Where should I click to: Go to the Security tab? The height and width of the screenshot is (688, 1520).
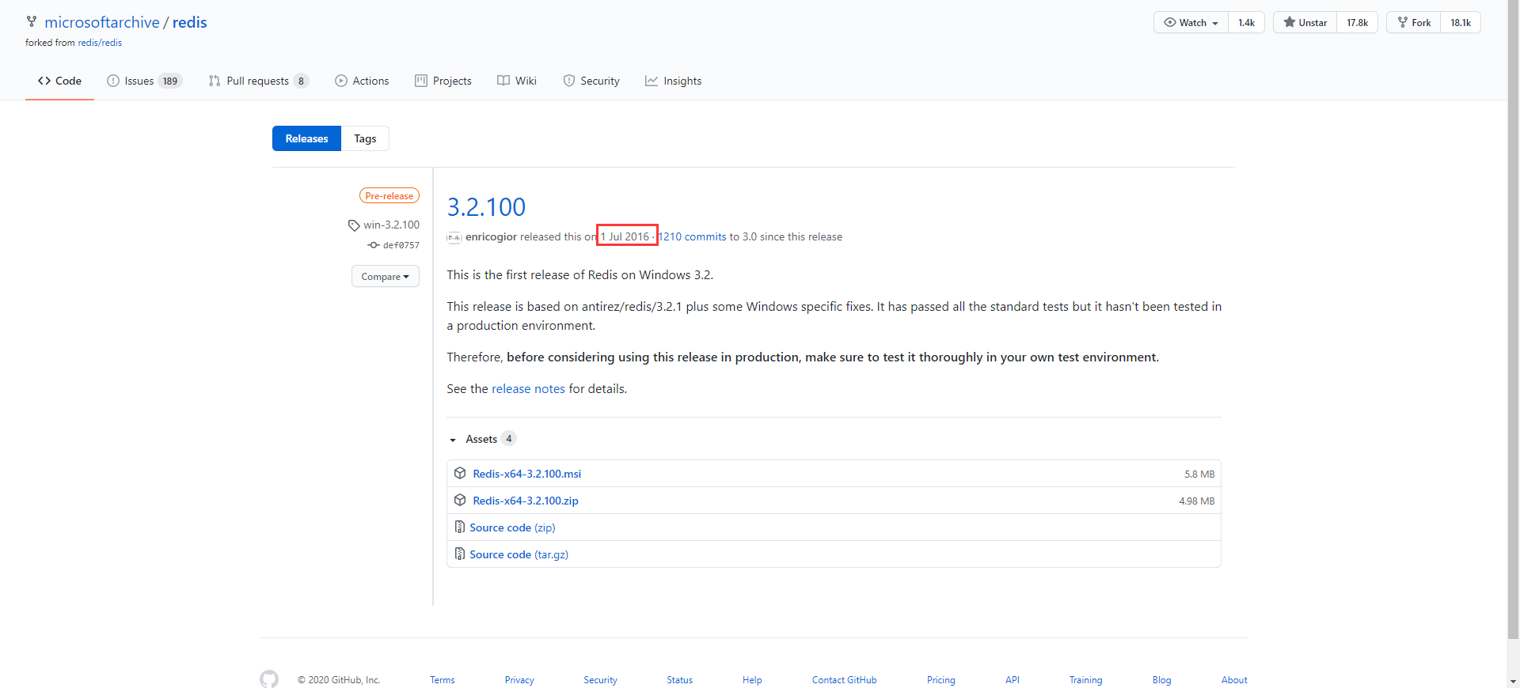pos(591,81)
